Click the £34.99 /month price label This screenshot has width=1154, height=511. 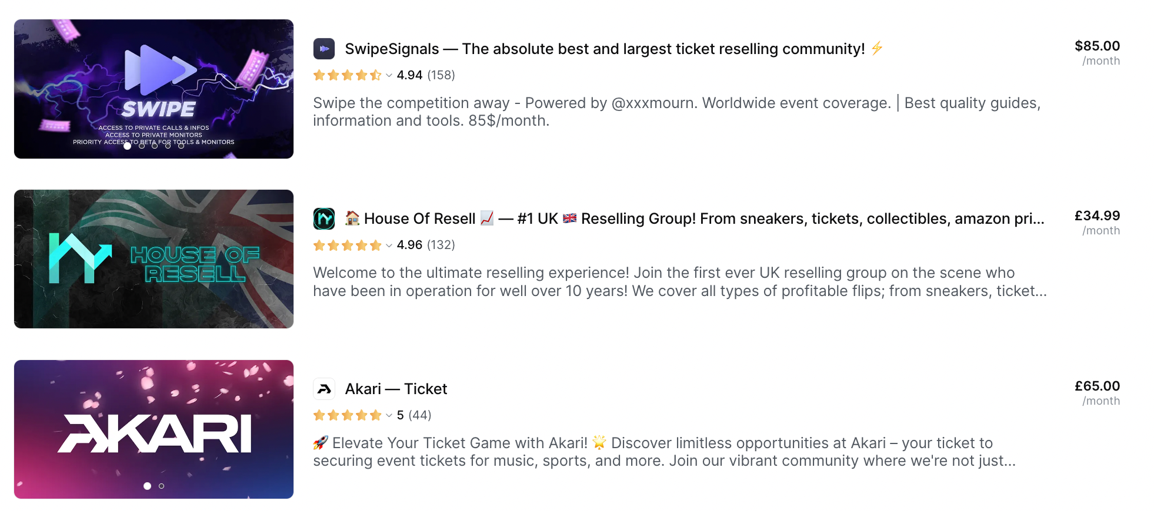[x=1097, y=221]
